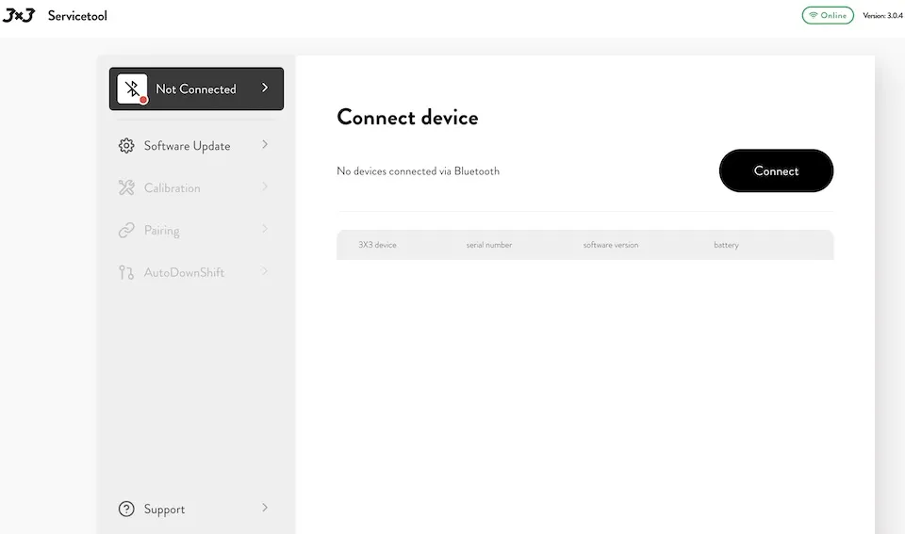
Task: Expand the Software Update chevron
Action: tap(265, 144)
